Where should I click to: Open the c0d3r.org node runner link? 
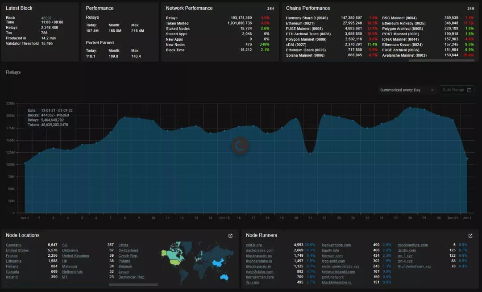(254, 245)
